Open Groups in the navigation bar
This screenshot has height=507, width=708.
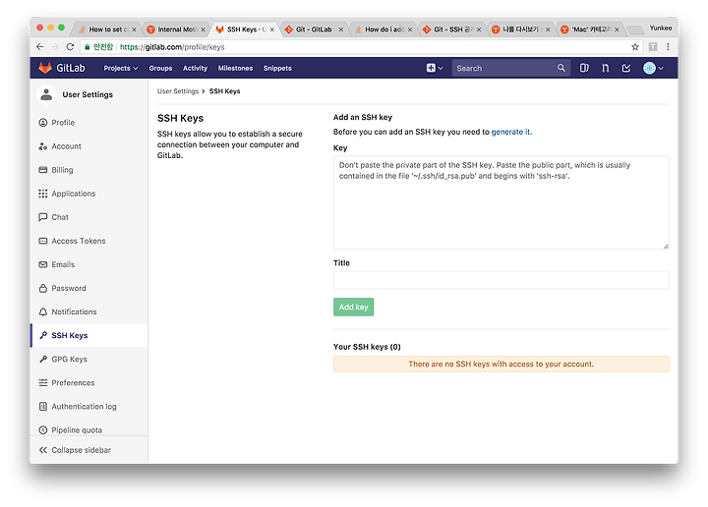pos(160,68)
